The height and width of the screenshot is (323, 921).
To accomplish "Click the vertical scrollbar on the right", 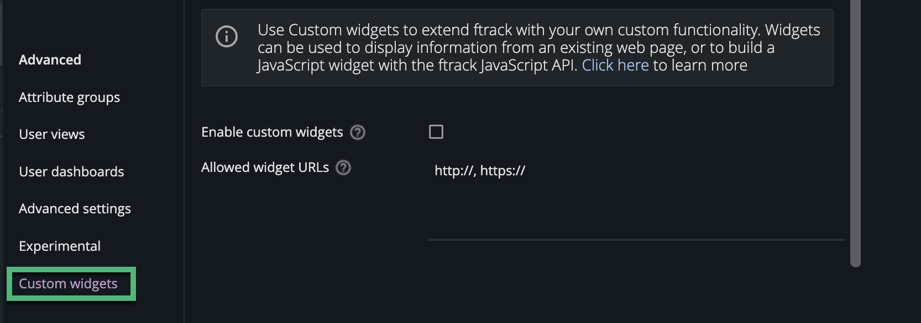I will pos(855,132).
